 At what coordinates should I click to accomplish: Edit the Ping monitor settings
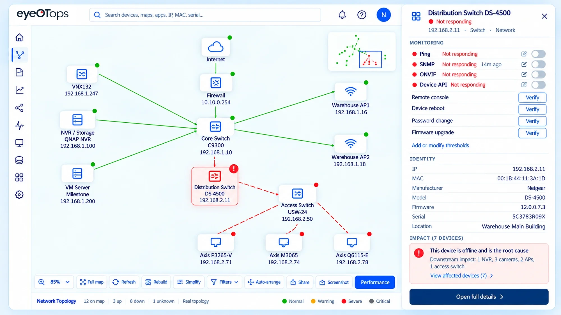524,54
